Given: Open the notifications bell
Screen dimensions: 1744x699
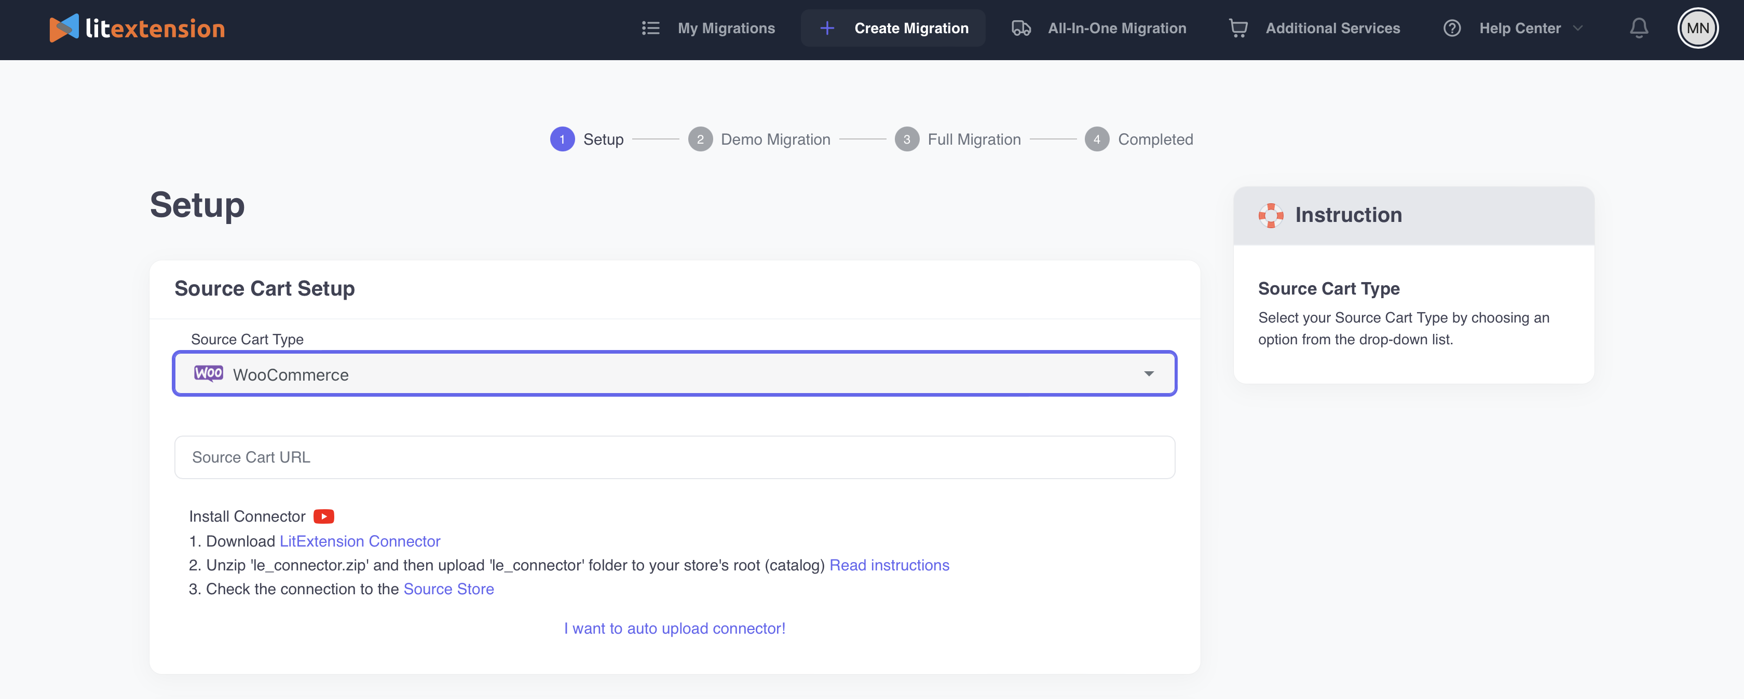Looking at the screenshot, I should pyautogui.click(x=1640, y=28).
